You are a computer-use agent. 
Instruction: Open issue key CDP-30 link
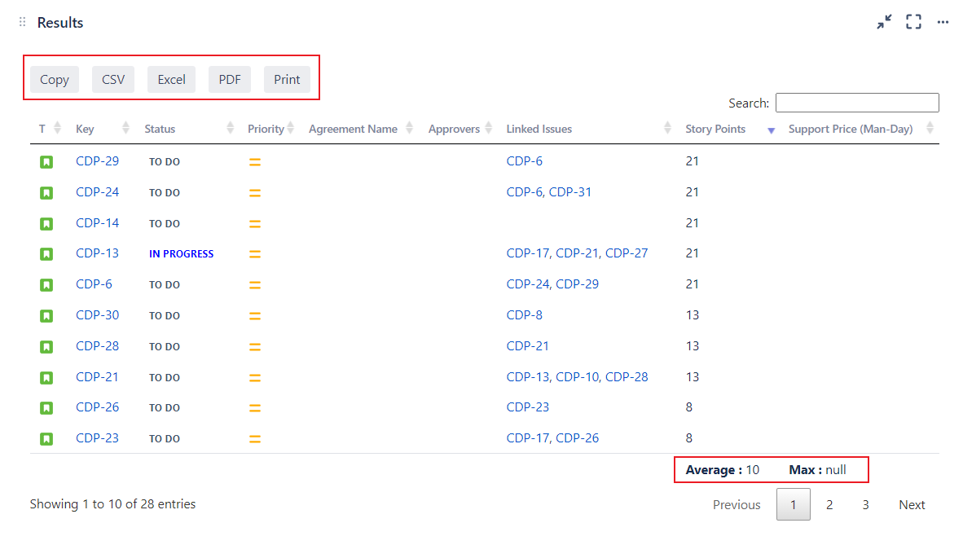(x=97, y=314)
